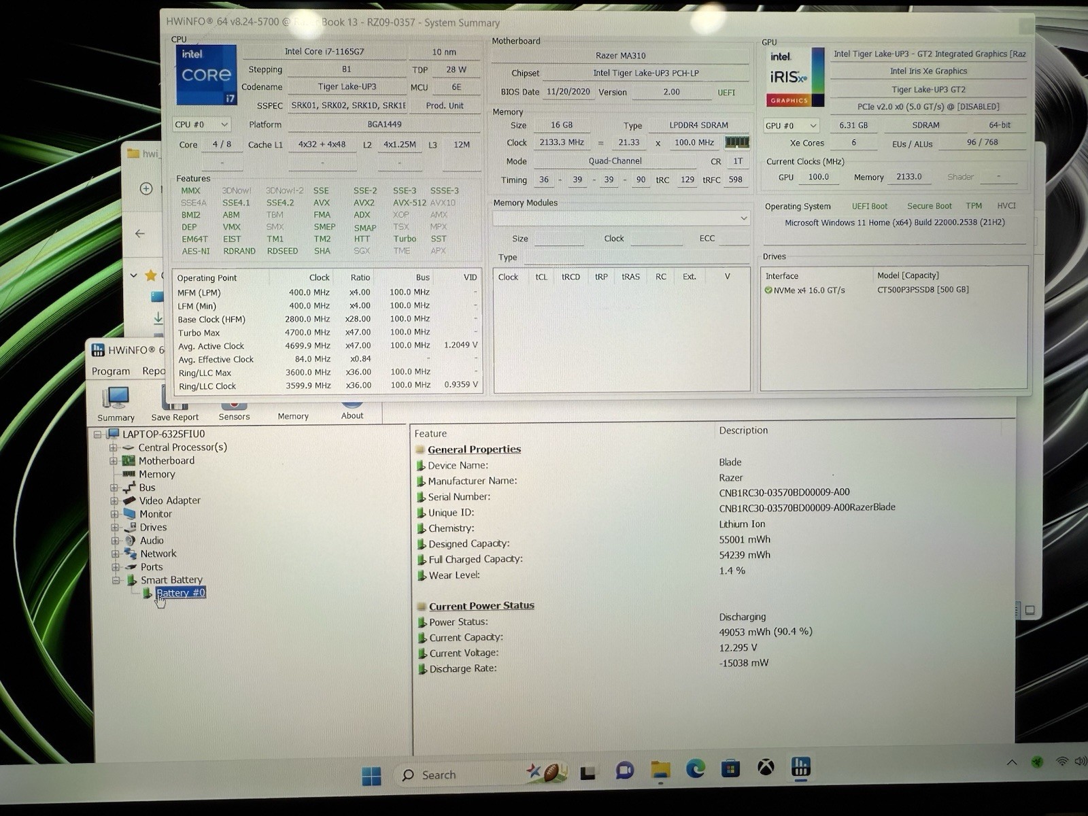Open the Chat taskbar icon
The width and height of the screenshot is (1088, 816).
click(624, 770)
